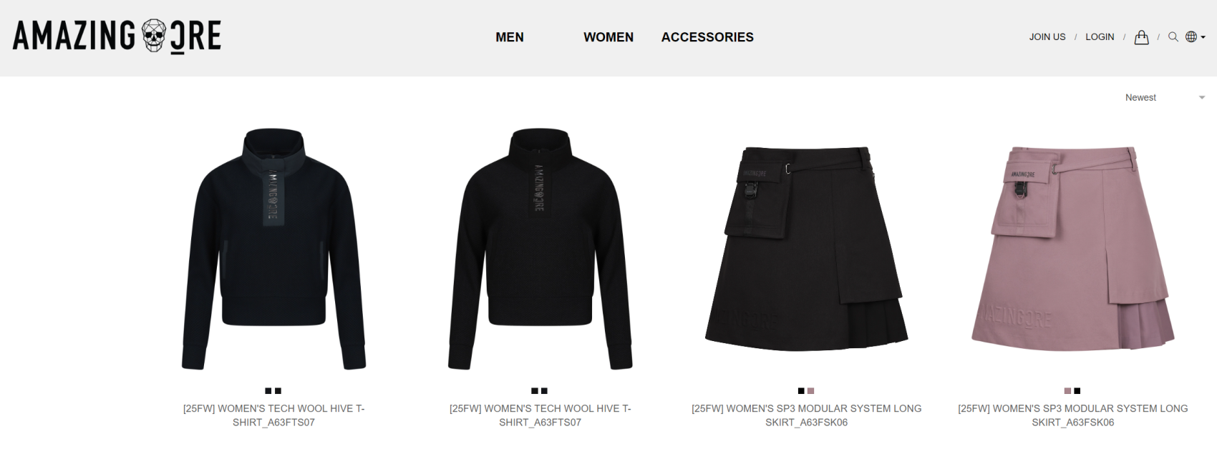Viewport: 1217px width, 459px height.
Task: Open the black SP3 Modular skirt image
Action: (x=807, y=249)
